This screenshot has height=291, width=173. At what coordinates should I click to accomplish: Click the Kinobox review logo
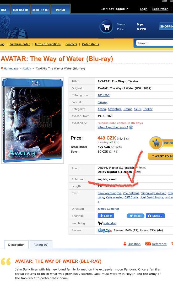(105, 230)
